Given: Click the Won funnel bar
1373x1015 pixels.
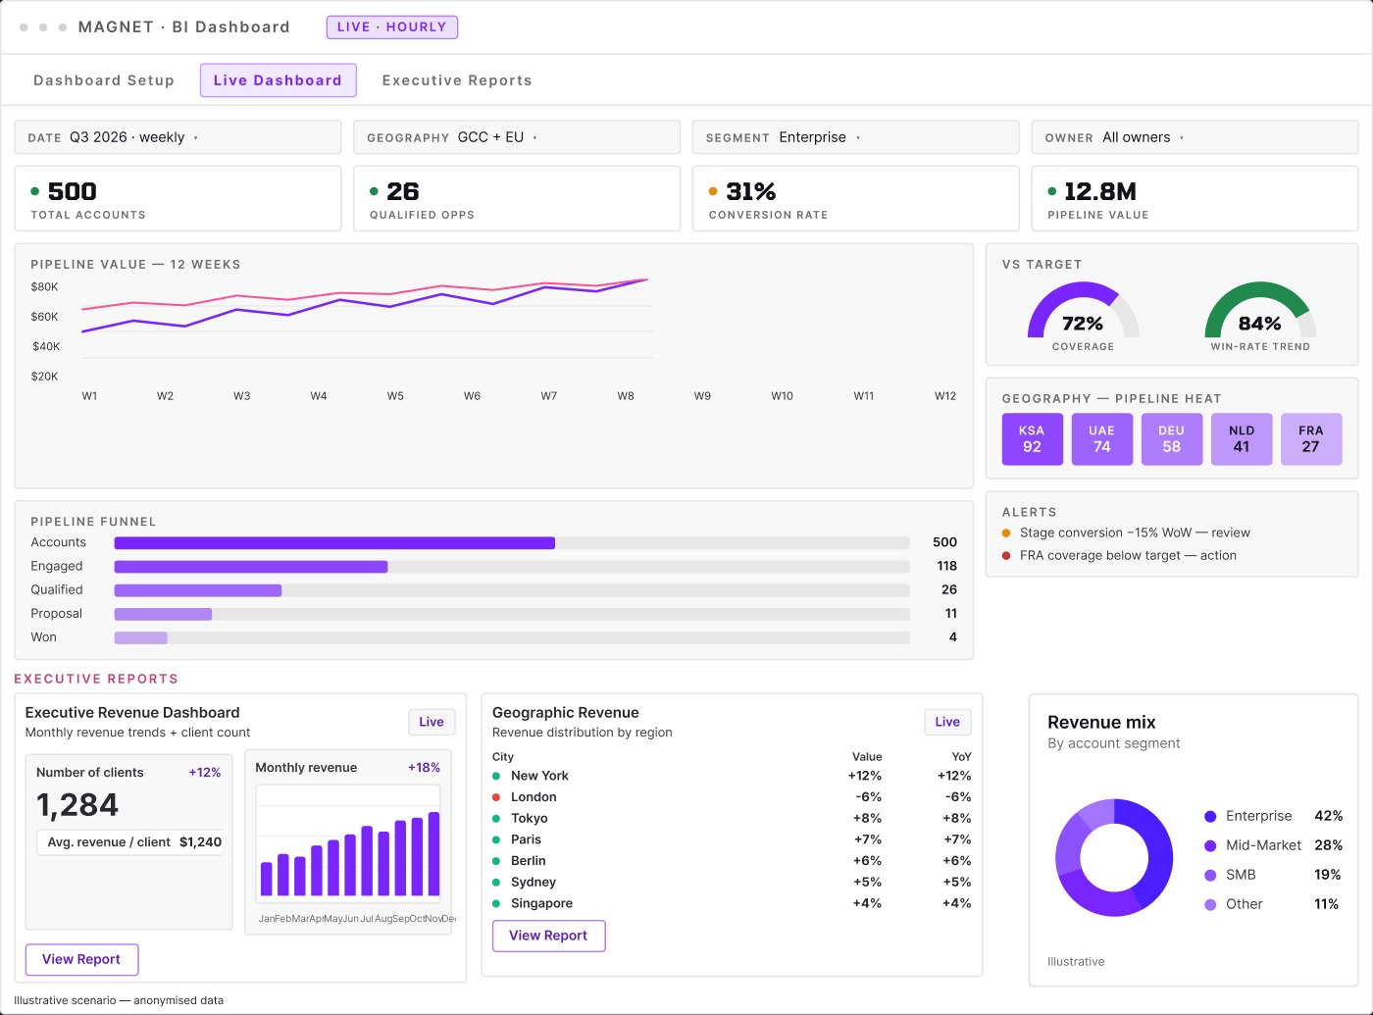Looking at the screenshot, I should (512, 637).
